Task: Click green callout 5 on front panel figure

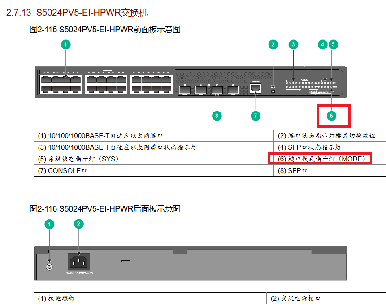Action: coord(333,44)
